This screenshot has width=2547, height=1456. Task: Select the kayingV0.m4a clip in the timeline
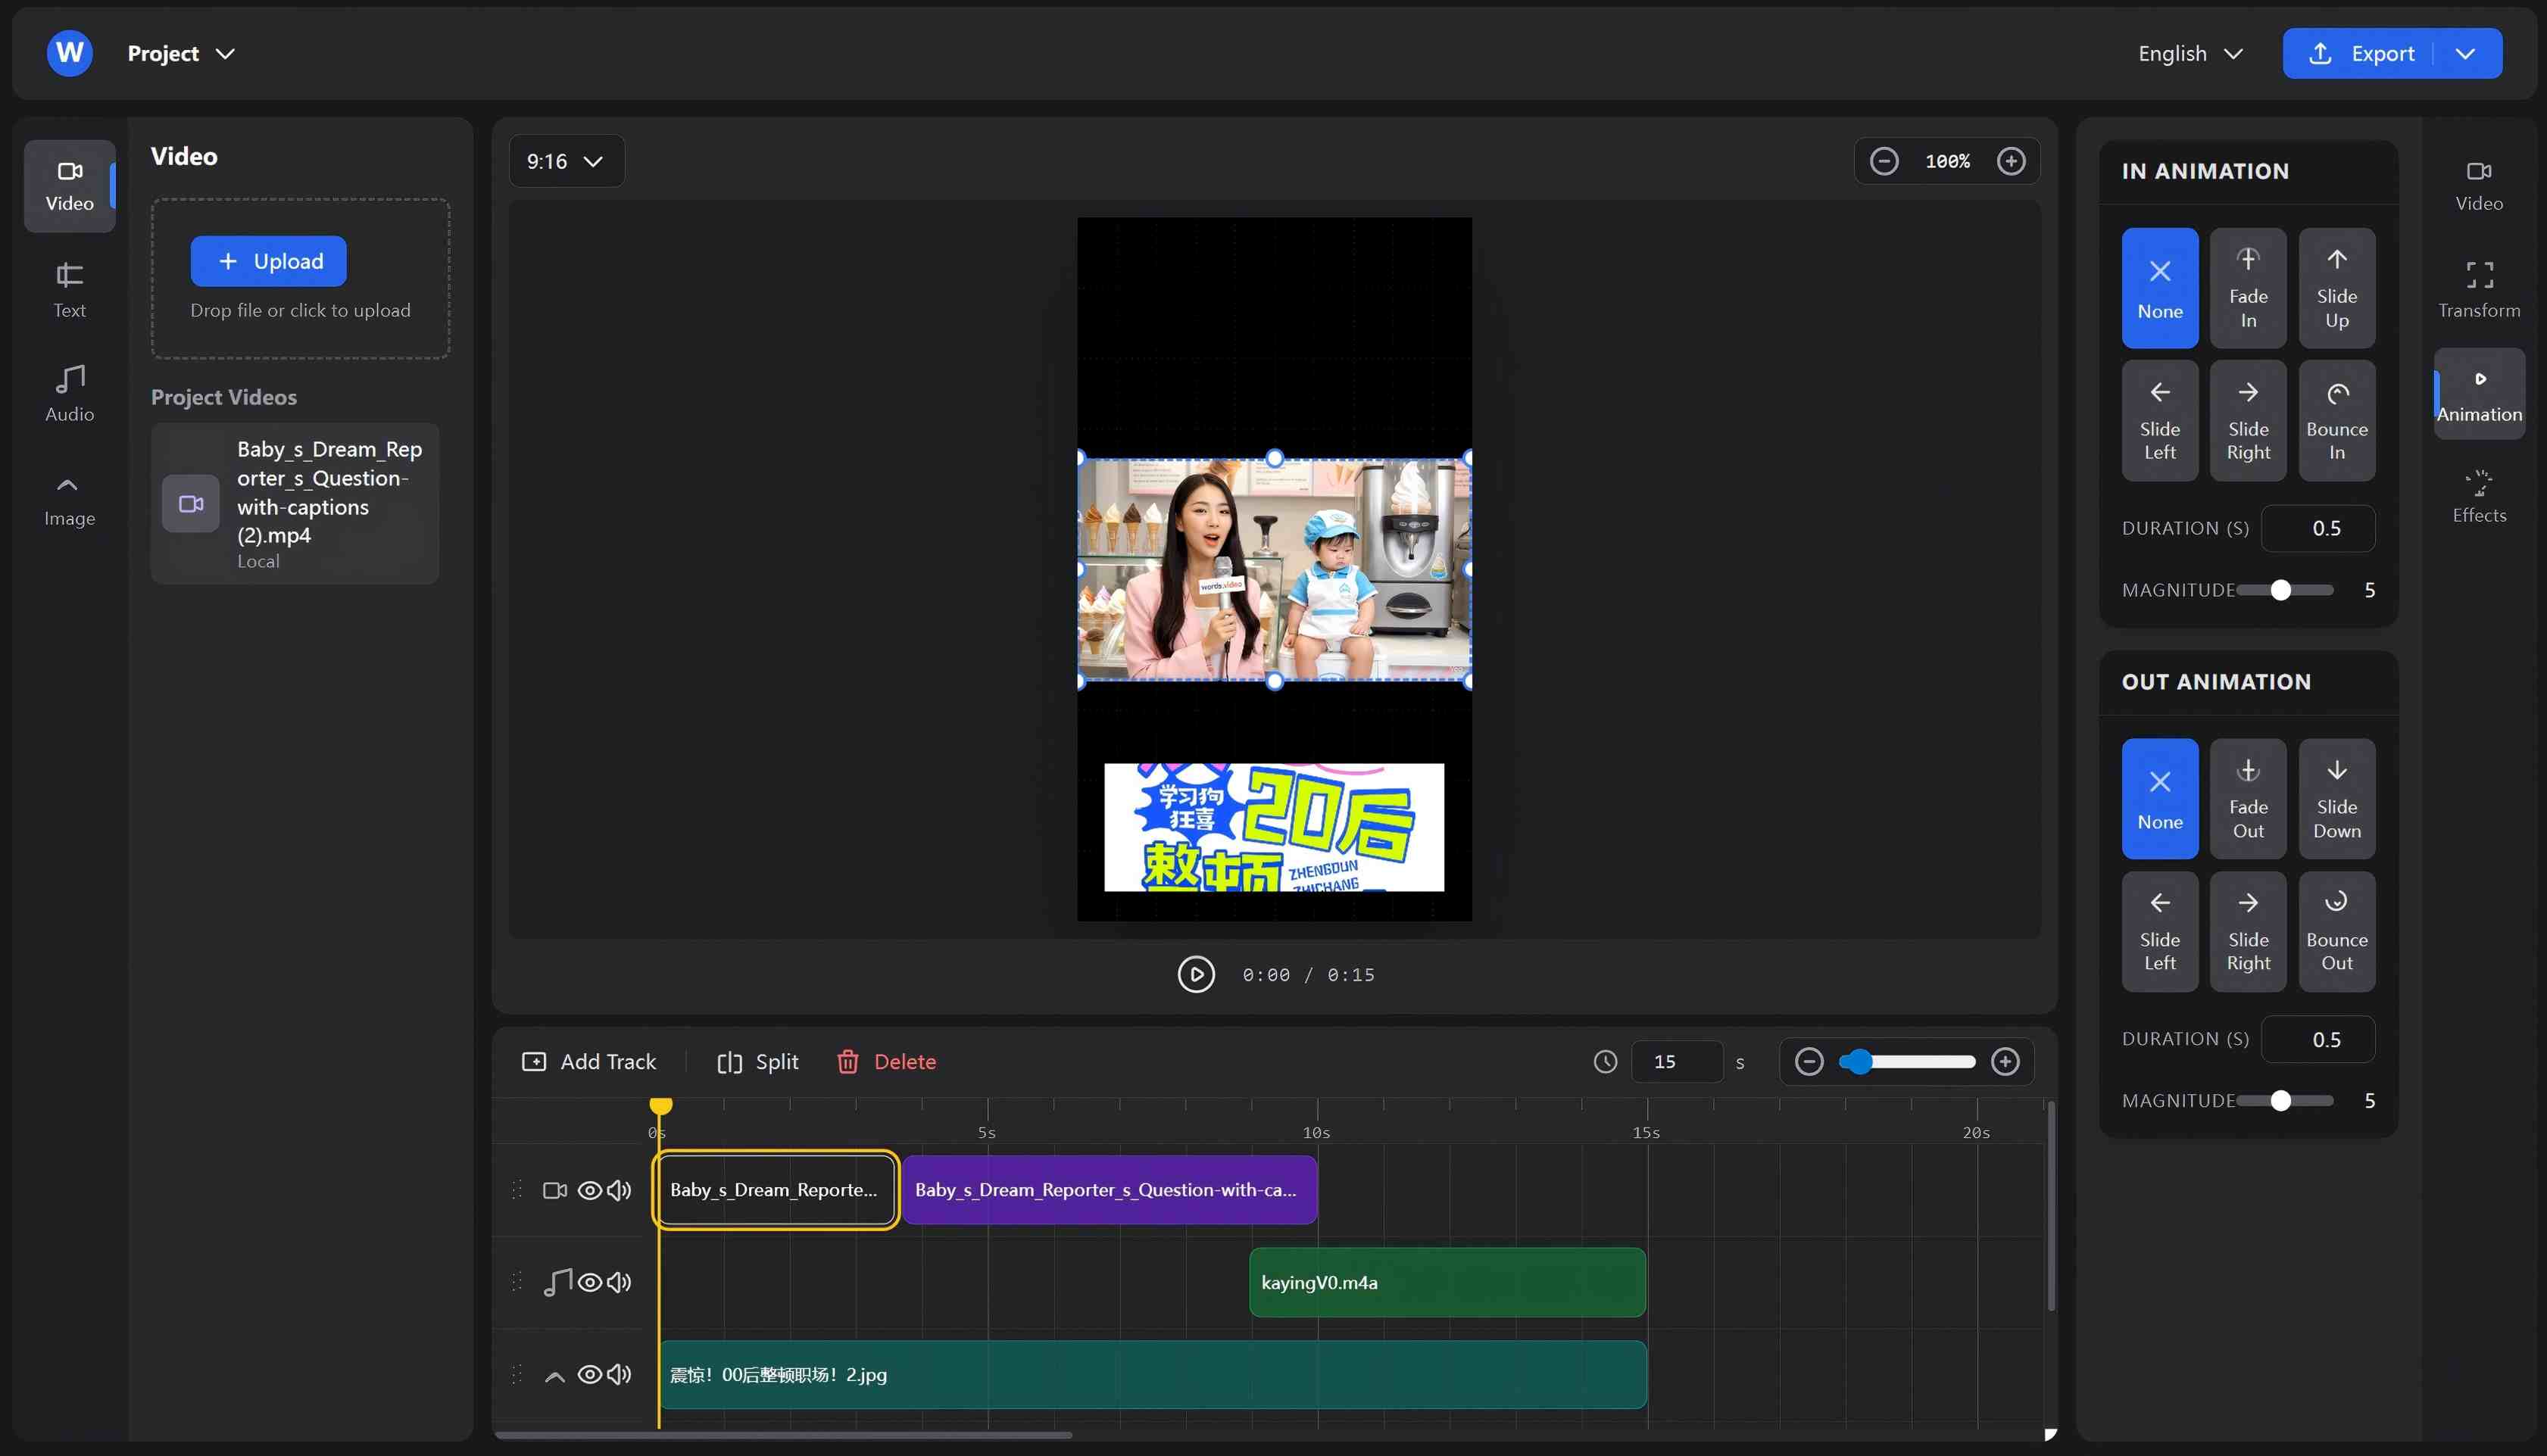(1446, 1281)
